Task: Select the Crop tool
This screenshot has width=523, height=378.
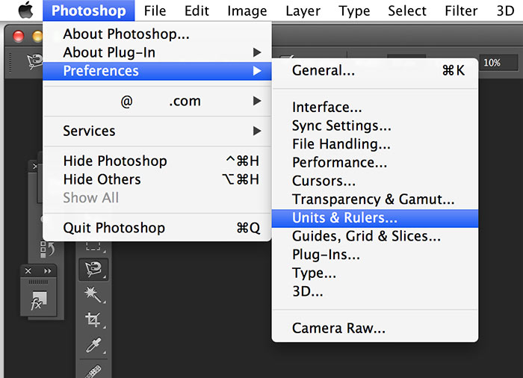Action: (93, 320)
